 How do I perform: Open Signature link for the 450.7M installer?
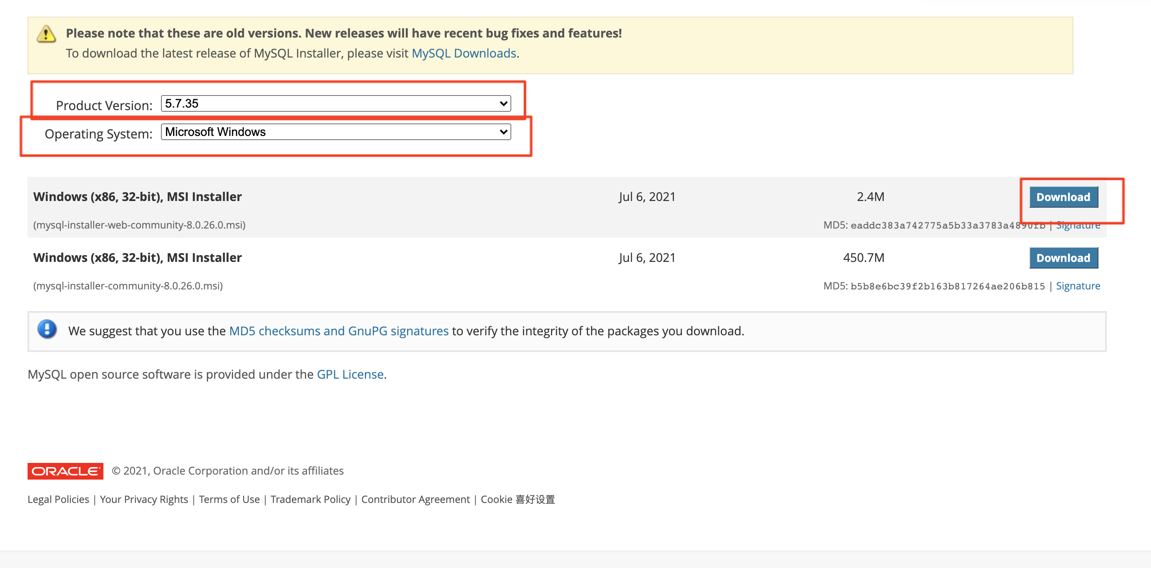[x=1078, y=286]
